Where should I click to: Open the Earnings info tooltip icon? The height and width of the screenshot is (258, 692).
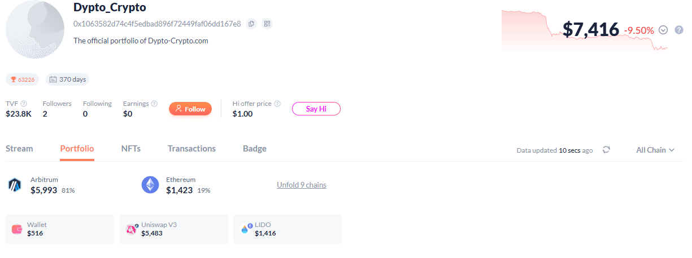pyautogui.click(x=154, y=104)
